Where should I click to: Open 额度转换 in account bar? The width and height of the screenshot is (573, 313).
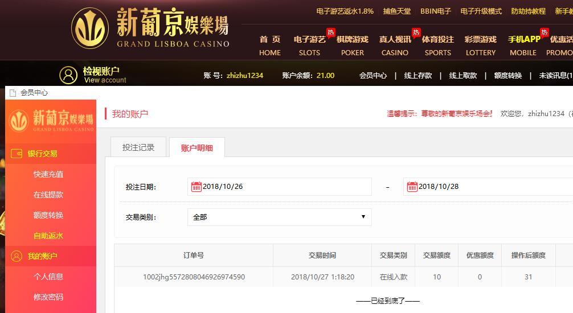[508, 75]
